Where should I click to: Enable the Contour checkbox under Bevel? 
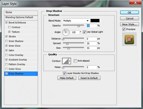(x=9, y=27)
